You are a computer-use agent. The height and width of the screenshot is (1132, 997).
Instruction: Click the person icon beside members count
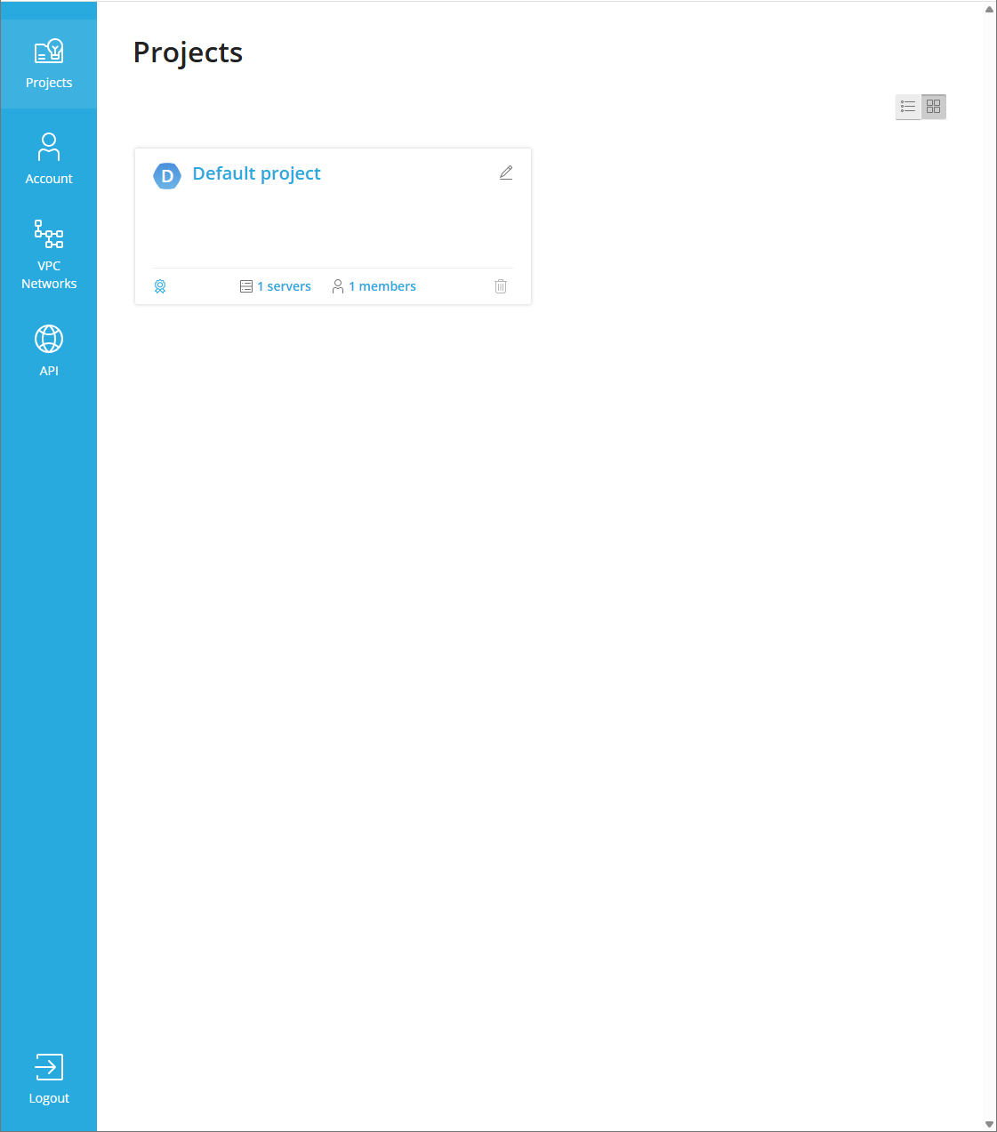(338, 286)
